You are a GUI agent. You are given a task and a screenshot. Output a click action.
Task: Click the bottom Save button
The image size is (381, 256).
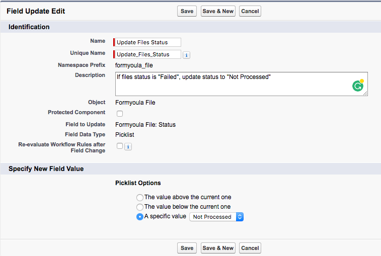pyautogui.click(x=187, y=248)
